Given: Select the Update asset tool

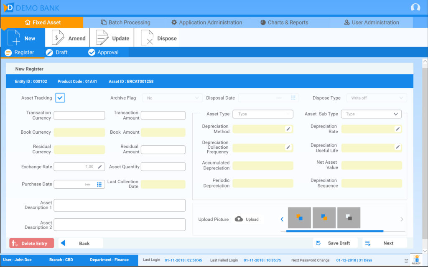Looking at the screenshot, I should click(112, 37).
